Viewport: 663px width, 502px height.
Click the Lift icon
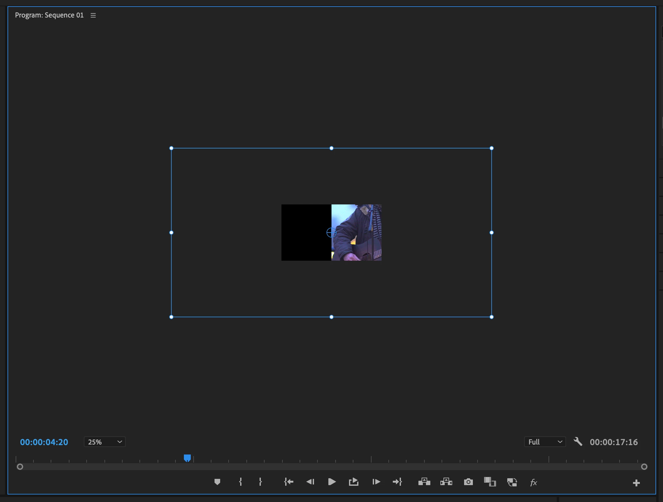[x=424, y=482]
